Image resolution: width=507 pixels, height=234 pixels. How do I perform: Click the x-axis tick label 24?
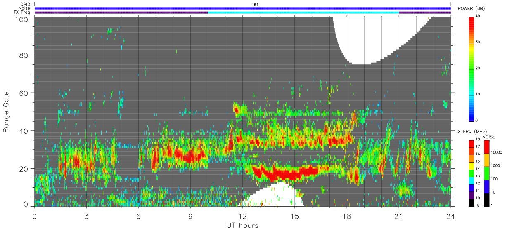(x=451, y=216)
